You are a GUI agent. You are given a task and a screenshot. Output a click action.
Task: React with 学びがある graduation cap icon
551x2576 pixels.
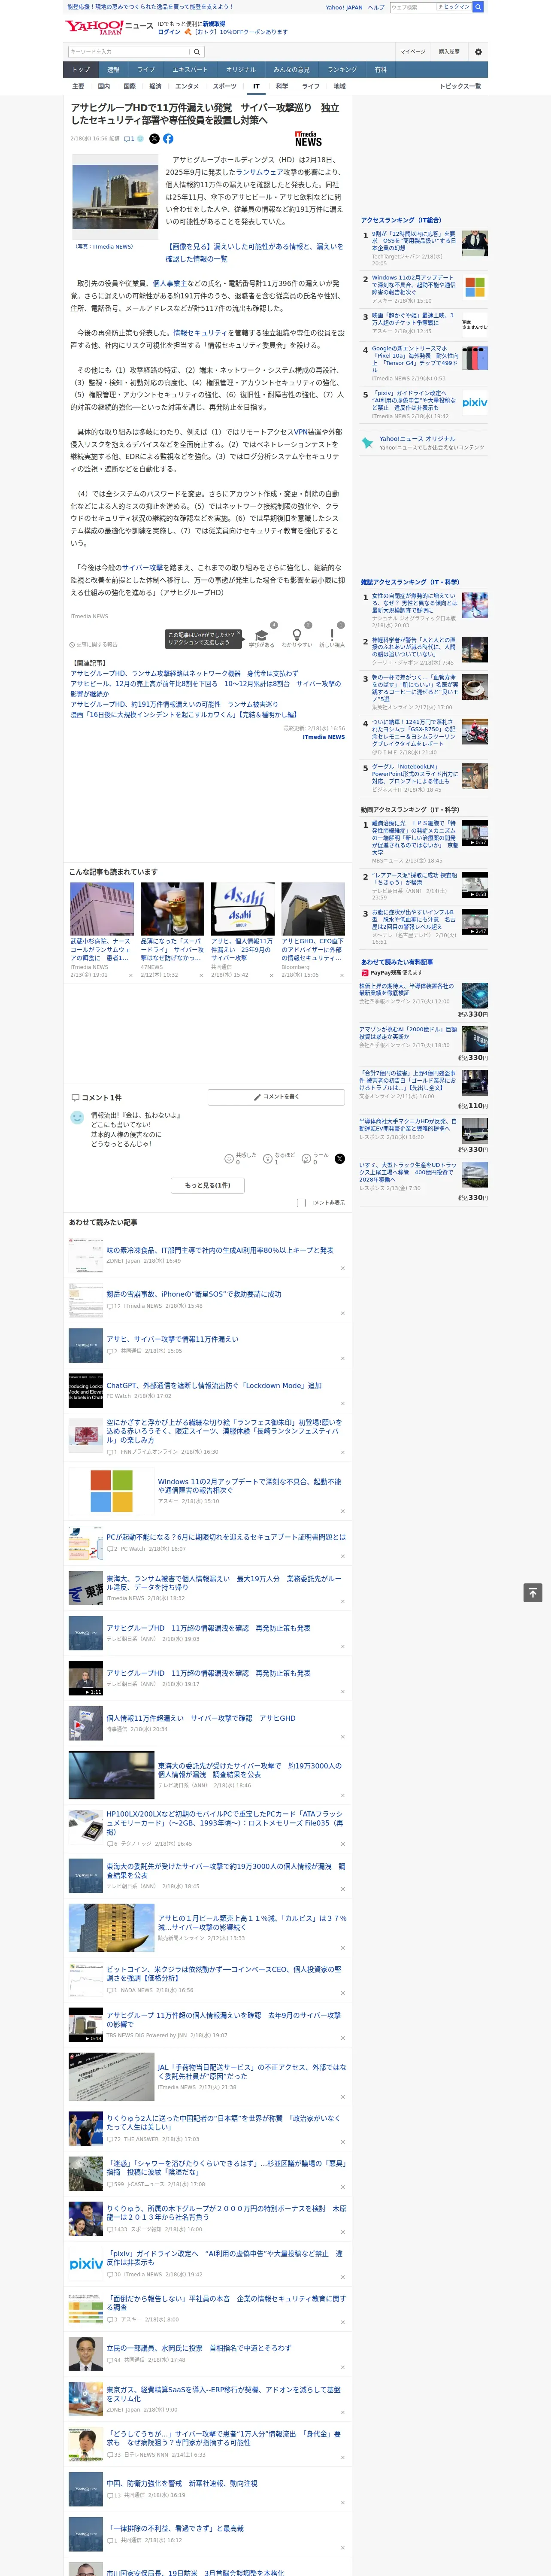[261, 635]
